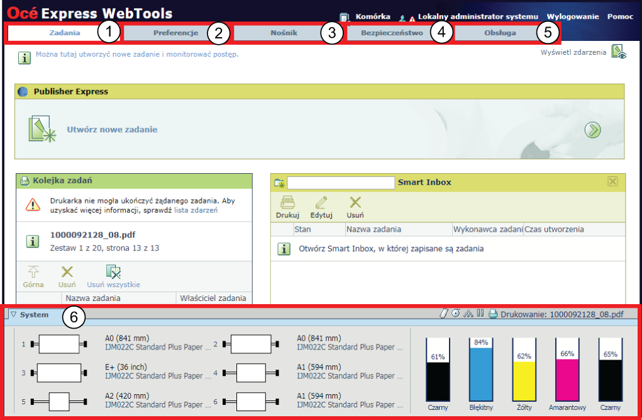
Task: Click Usuń in Smart Inbox toolbar
Action: tap(355, 207)
